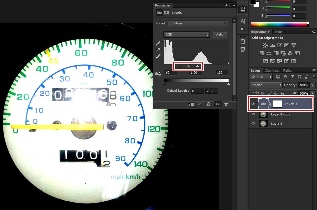Add an Exposure adjustment
The image size is (317, 210).
287,45
